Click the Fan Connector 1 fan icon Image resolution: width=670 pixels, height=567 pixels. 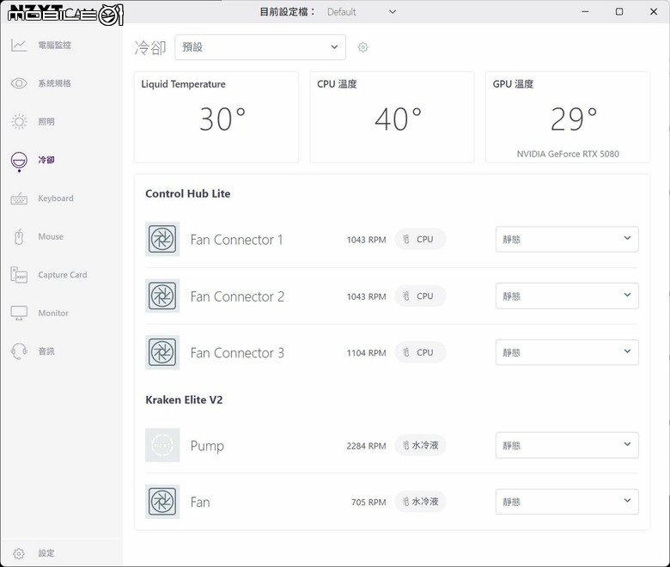click(162, 240)
